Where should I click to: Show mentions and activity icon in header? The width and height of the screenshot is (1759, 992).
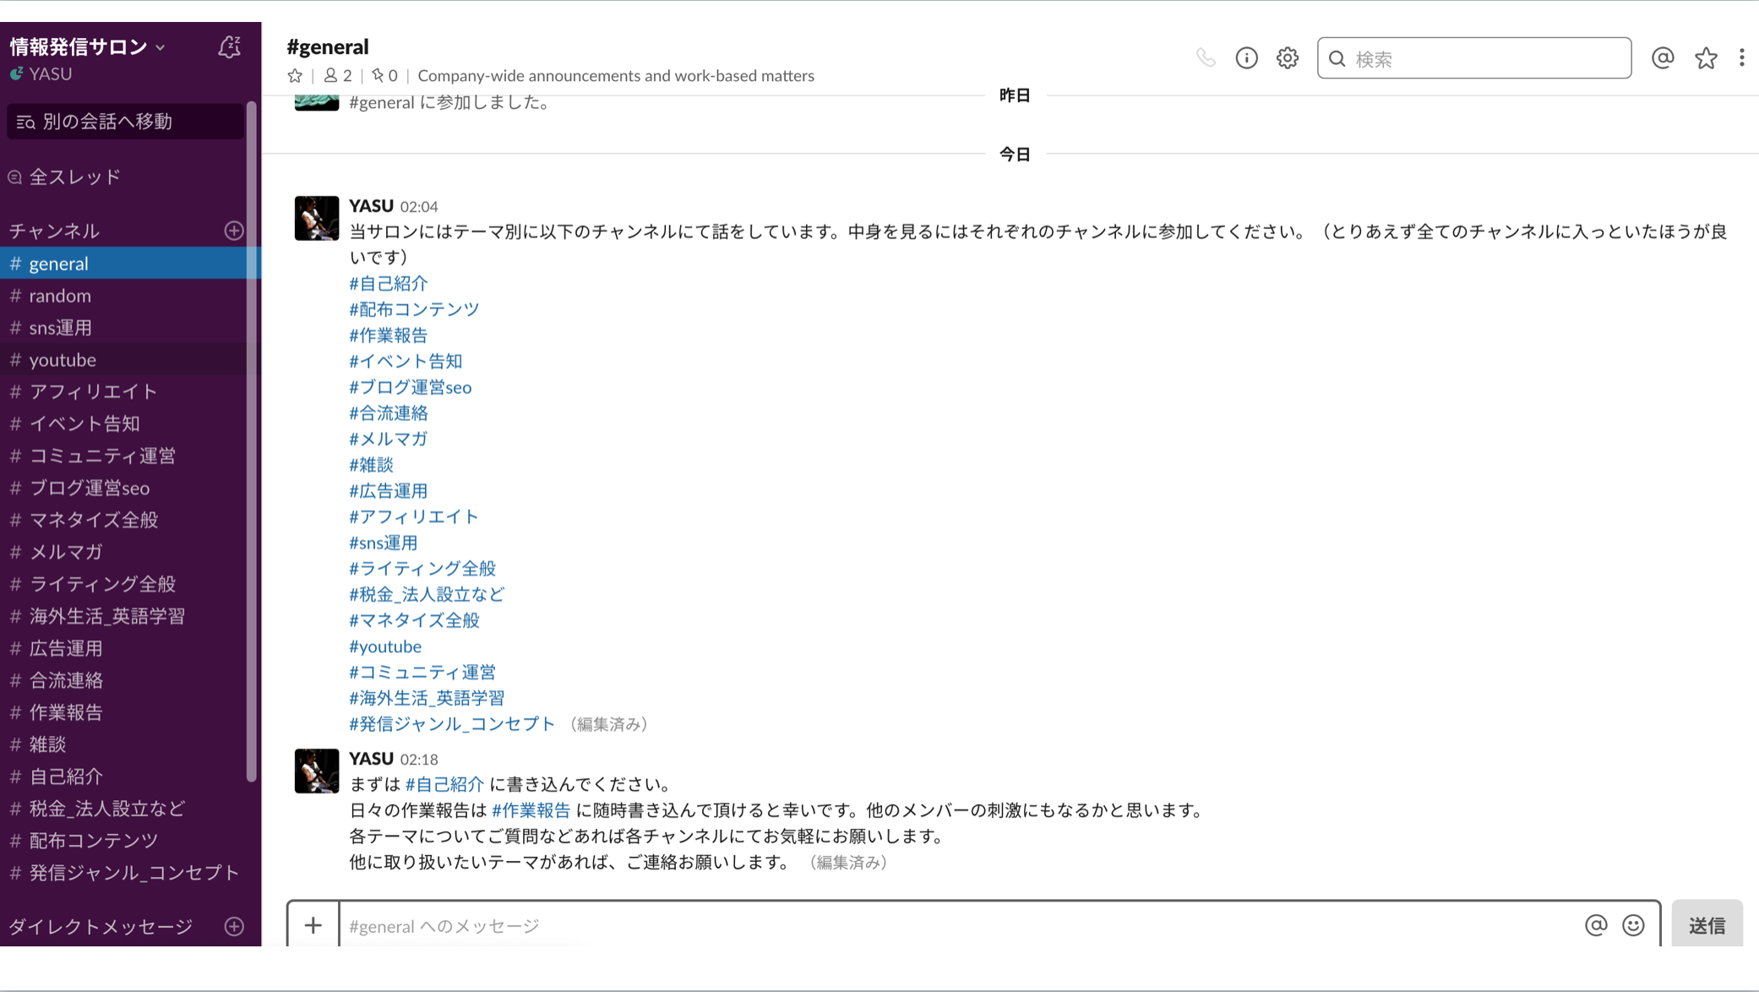pyautogui.click(x=1662, y=58)
